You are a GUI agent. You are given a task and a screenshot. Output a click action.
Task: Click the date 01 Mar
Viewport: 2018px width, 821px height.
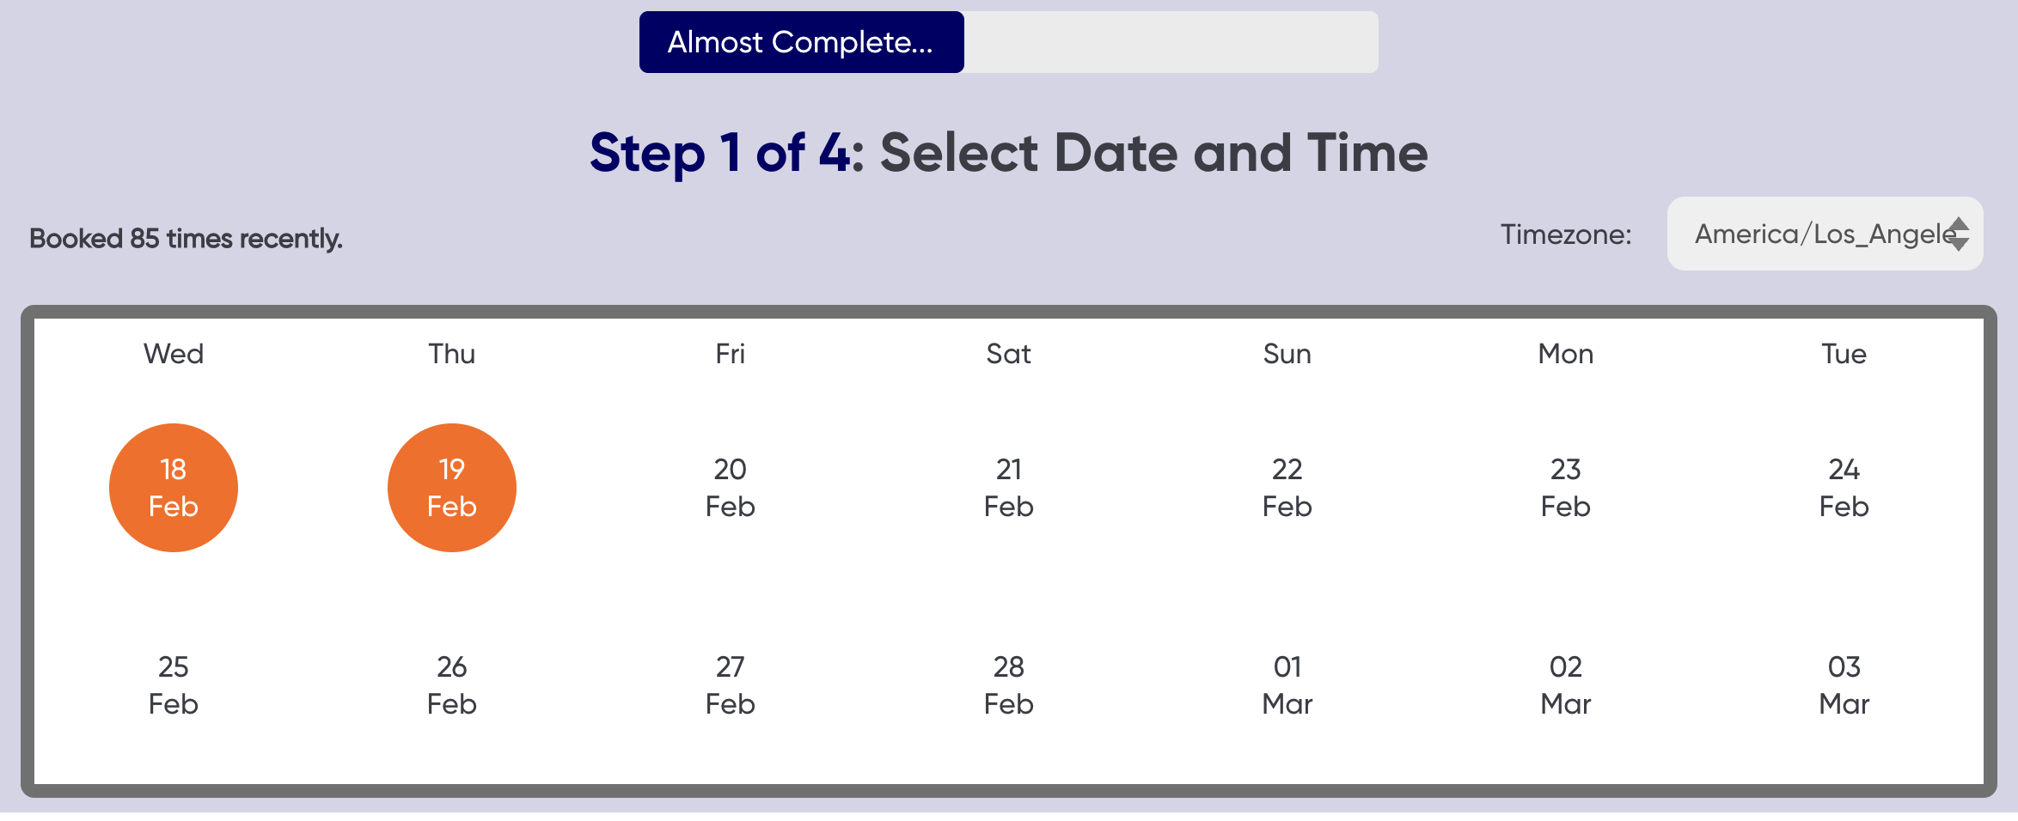[x=1286, y=684]
